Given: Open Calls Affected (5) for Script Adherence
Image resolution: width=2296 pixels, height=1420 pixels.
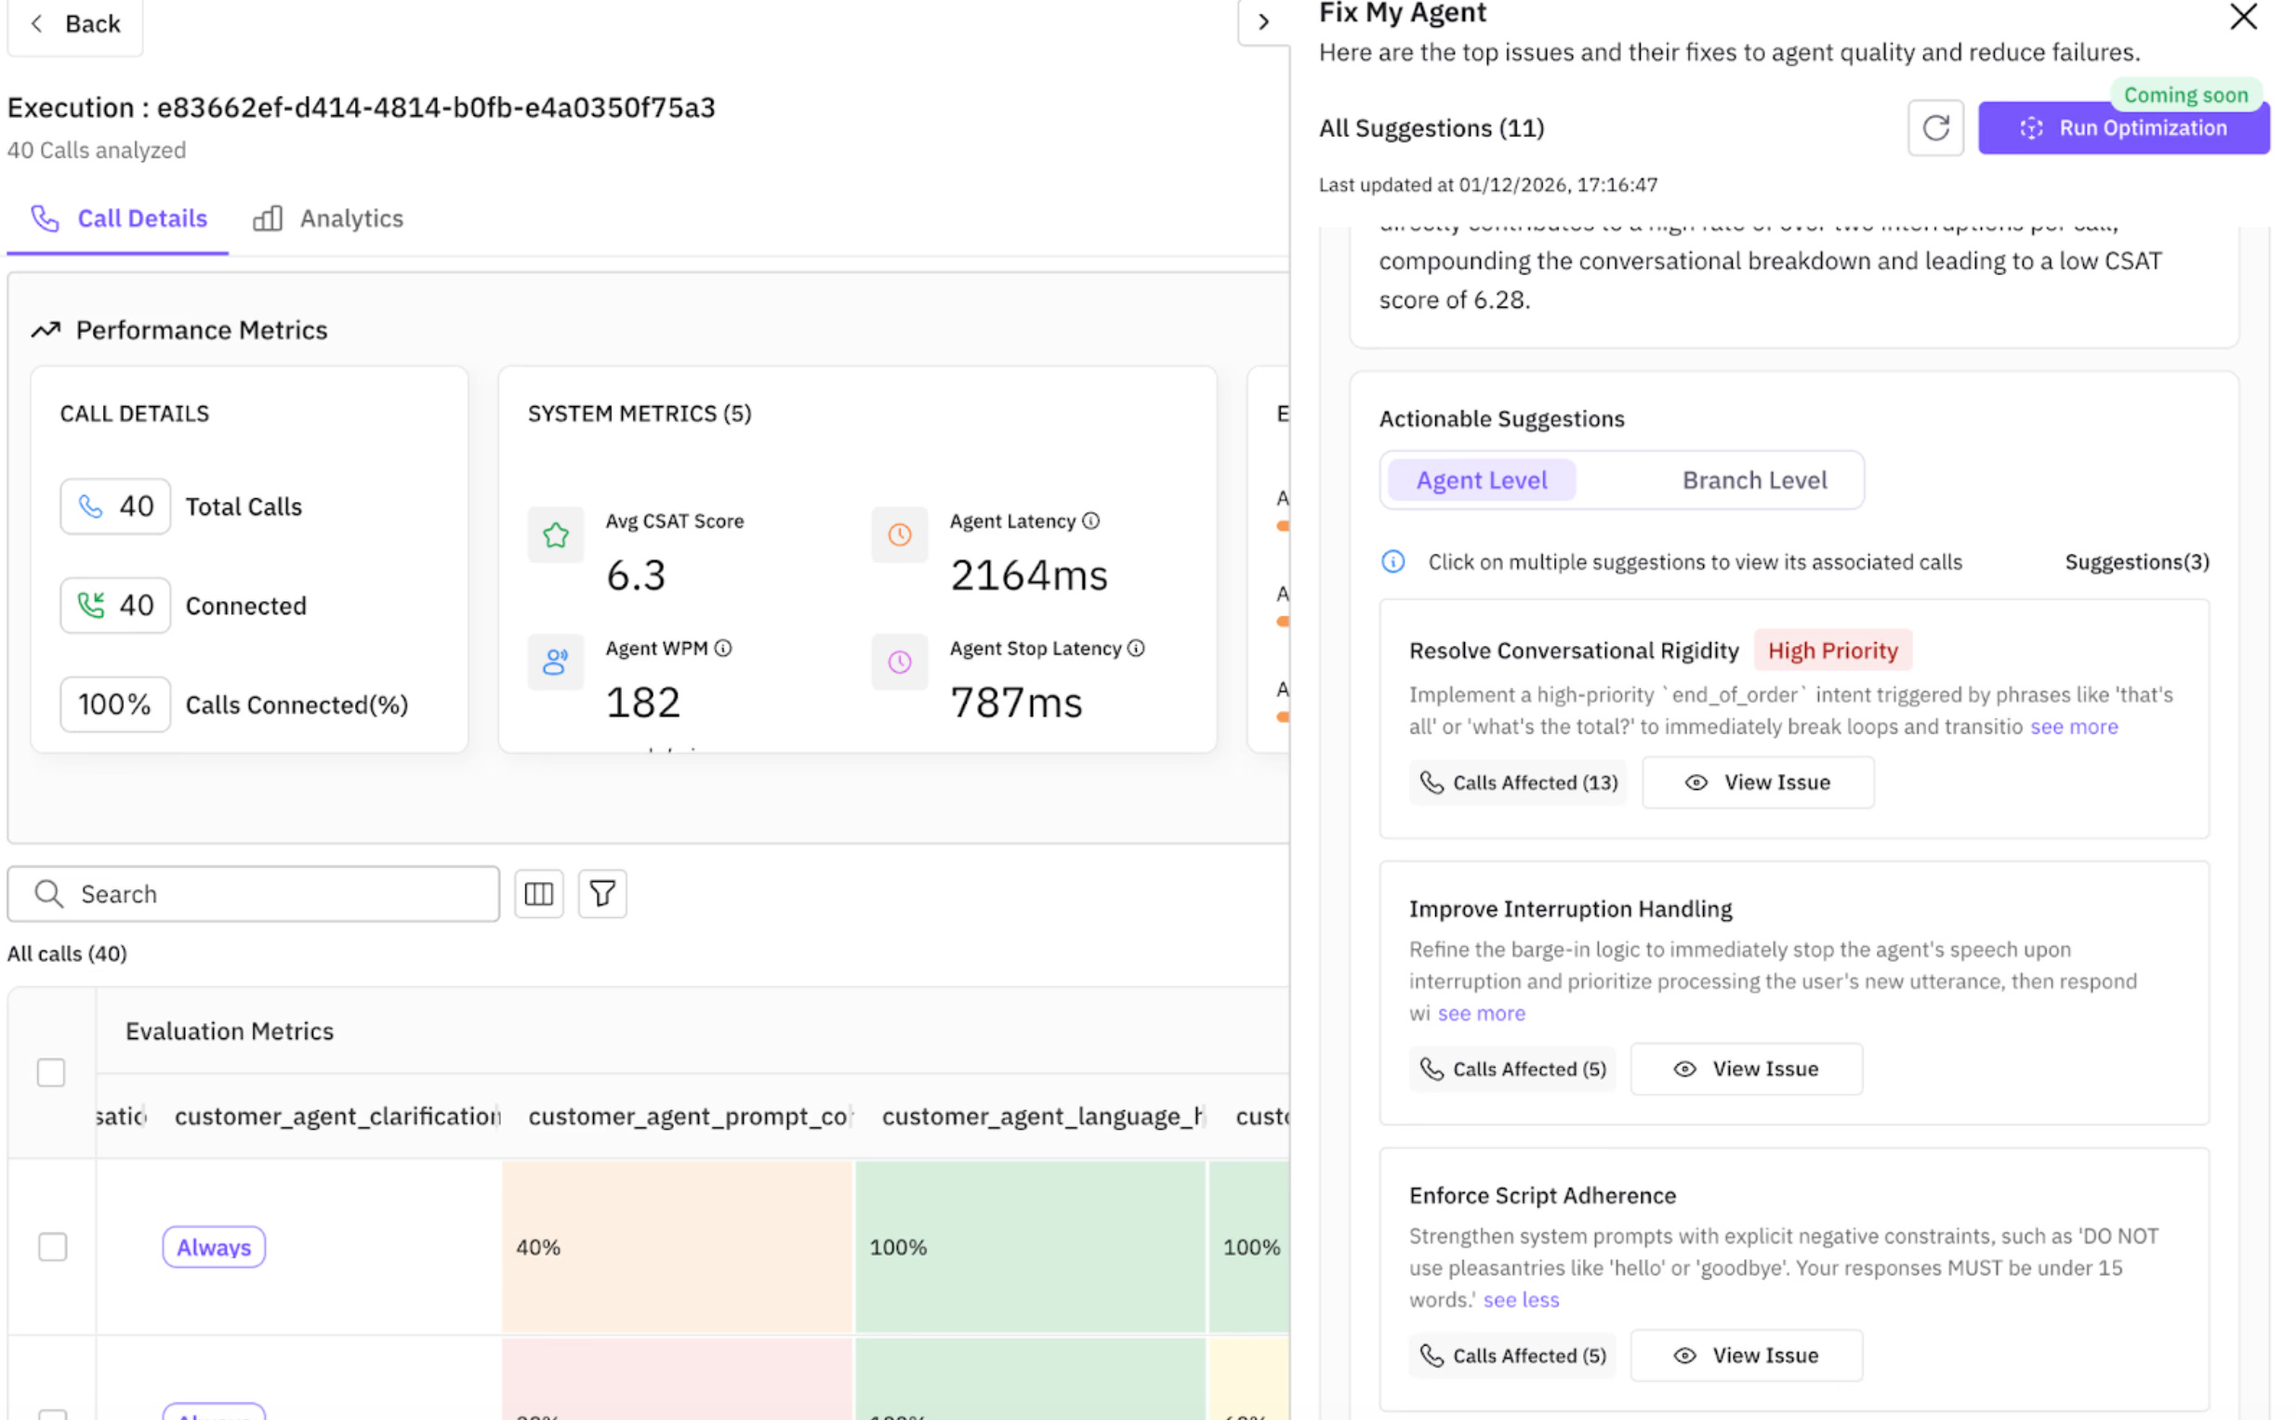Looking at the screenshot, I should click(x=1512, y=1355).
